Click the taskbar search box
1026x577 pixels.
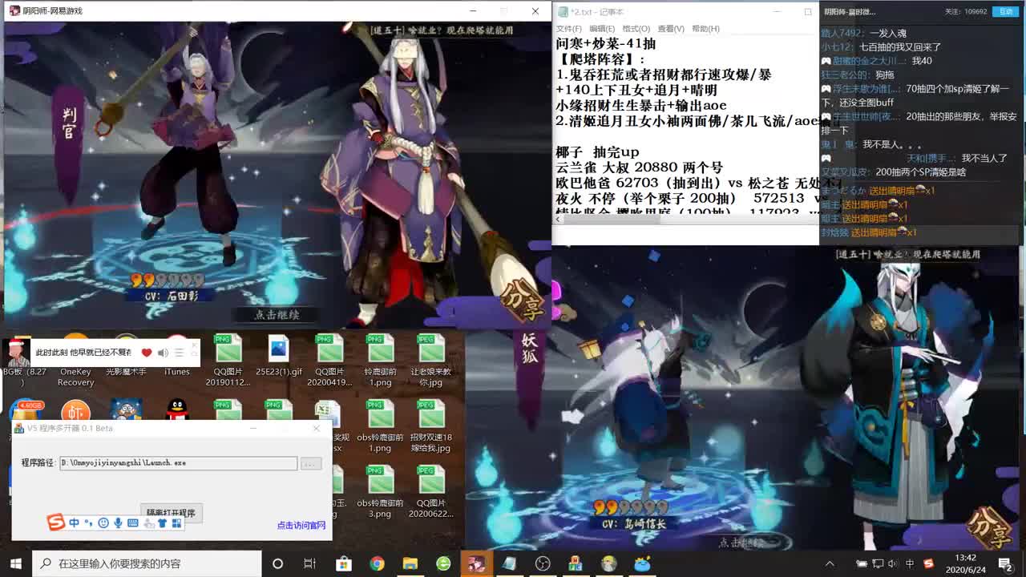pyautogui.click(x=147, y=563)
